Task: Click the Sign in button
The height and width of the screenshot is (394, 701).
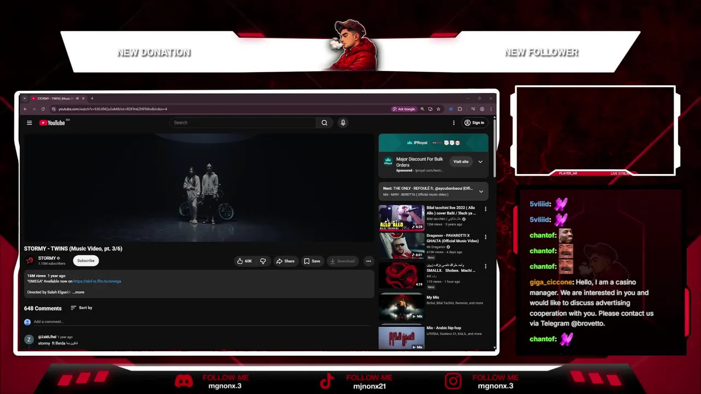Action: 474,123
